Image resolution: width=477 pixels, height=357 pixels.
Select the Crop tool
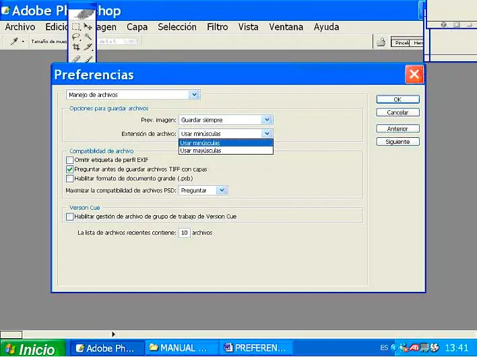coord(76,47)
